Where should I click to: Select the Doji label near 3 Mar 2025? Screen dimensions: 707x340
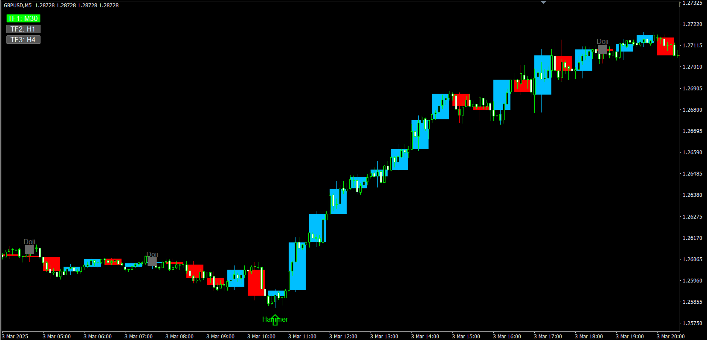pyautogui.click(x=29, y=242)
